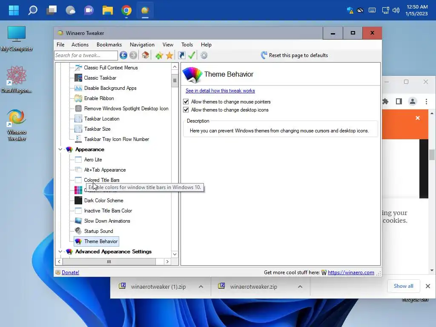The height and width of the screenshot is (327, 436).
Task: Close the Chrome downloads bar
Action: click(428, 286)
